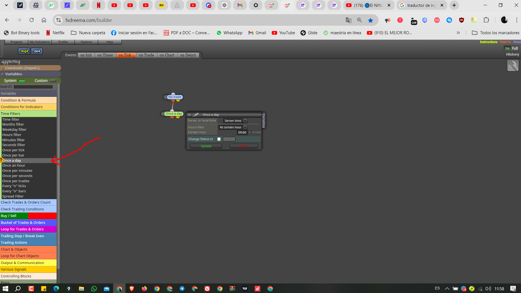
Task: Open the notifications center icon
Action: point(513,289)
